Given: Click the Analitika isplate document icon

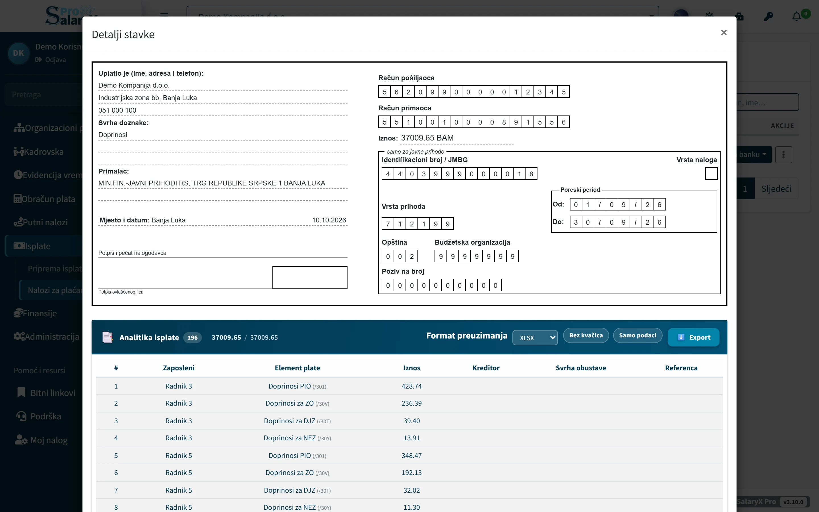Looking at the screenshot, I should (x=107, y=337).
